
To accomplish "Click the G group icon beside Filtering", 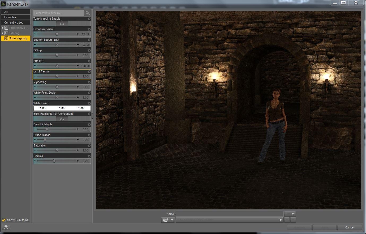I will [x=6, y=33].
